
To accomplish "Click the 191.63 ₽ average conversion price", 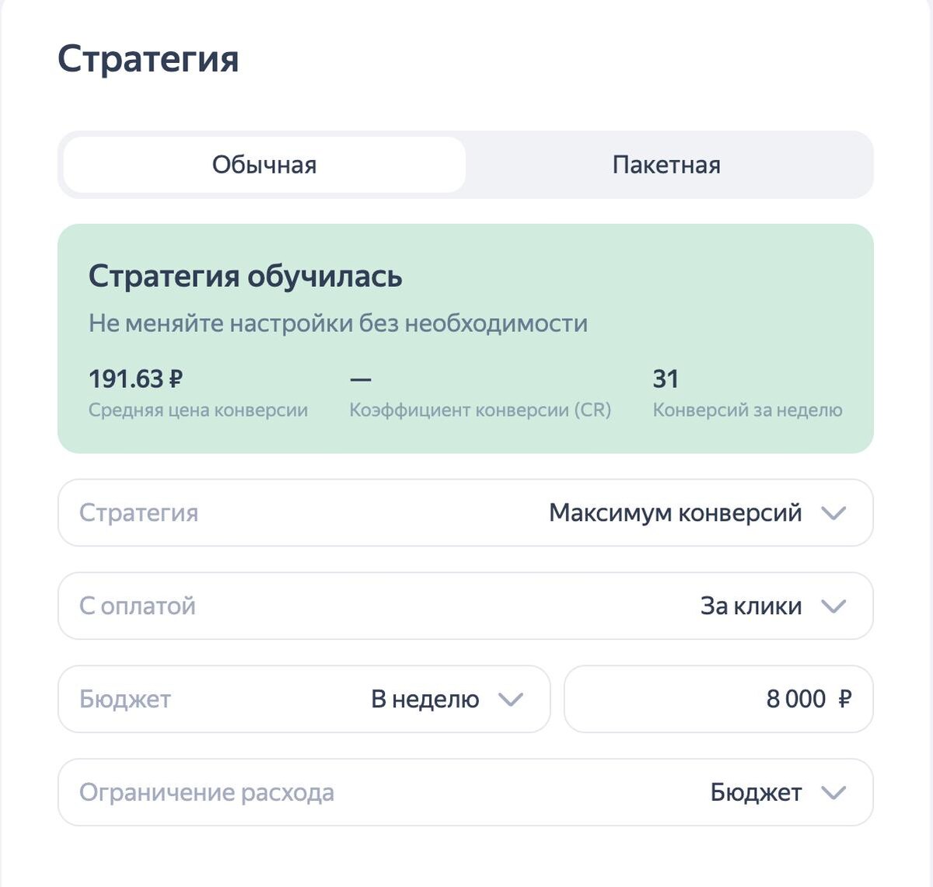I will pyautogui.click(x=135, y=379).
